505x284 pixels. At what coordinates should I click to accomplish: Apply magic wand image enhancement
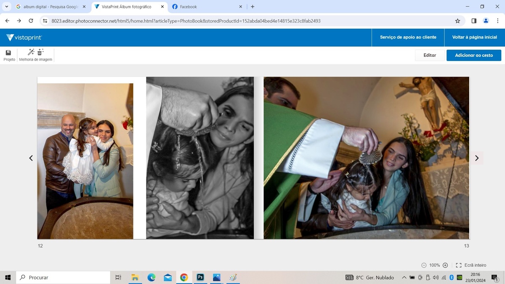point(31,52)
